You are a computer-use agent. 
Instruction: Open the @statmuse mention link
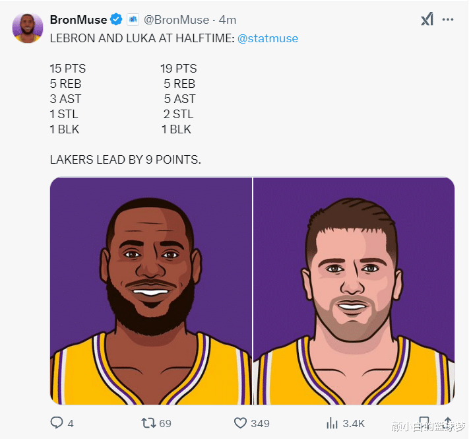point(268,38)
